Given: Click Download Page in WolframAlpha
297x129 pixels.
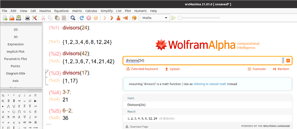Looking at the screenshot, I should (137, 127).
